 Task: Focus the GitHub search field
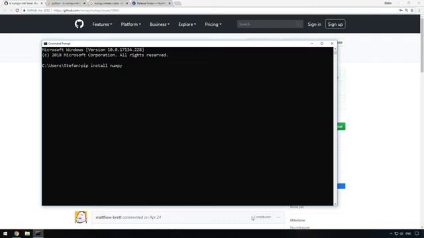[x=270, y=24]
